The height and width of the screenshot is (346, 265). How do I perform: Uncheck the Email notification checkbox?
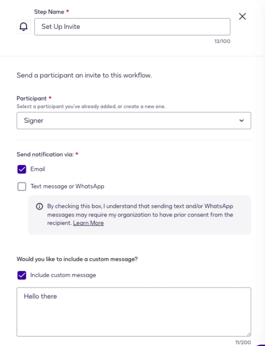point(22,169)
